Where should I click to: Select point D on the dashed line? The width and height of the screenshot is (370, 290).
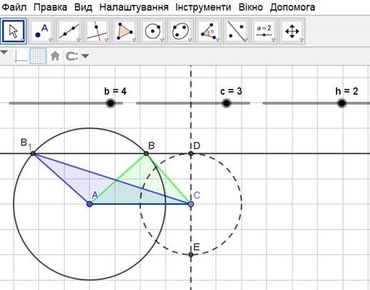190,154
